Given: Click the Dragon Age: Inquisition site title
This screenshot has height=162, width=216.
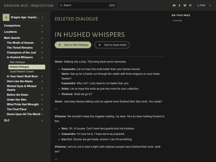Looking at the screenshot, I should coord(29,6).
